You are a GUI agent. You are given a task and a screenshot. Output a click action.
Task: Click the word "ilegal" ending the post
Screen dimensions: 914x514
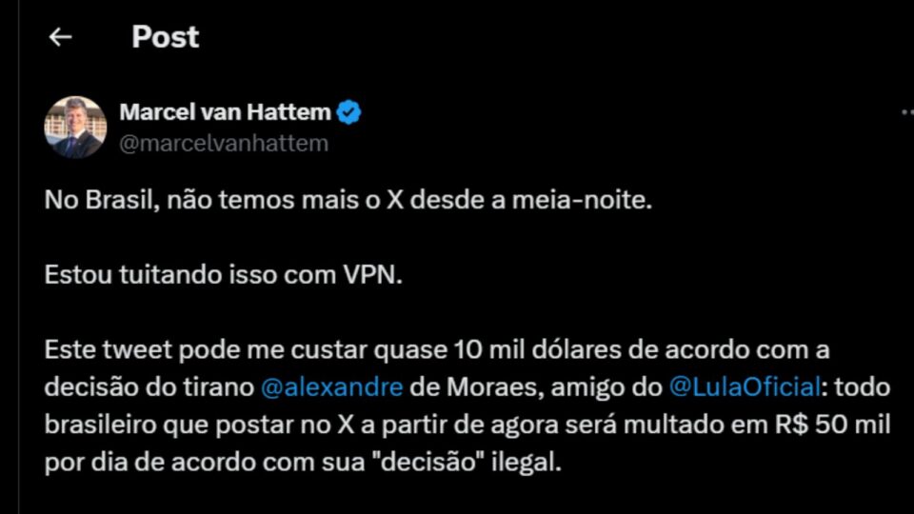[527, 462]
